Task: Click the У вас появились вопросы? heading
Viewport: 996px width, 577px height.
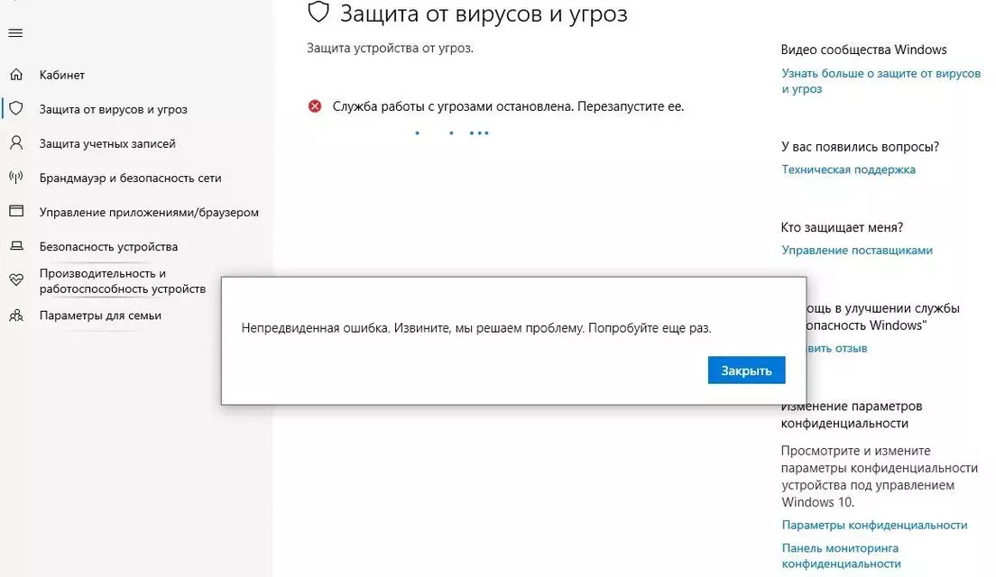Action: 860,147
